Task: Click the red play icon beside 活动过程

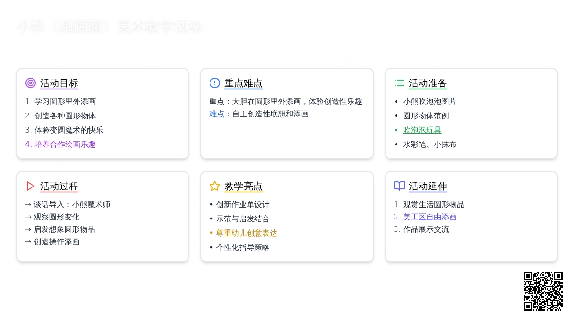Action: point(31,186)
